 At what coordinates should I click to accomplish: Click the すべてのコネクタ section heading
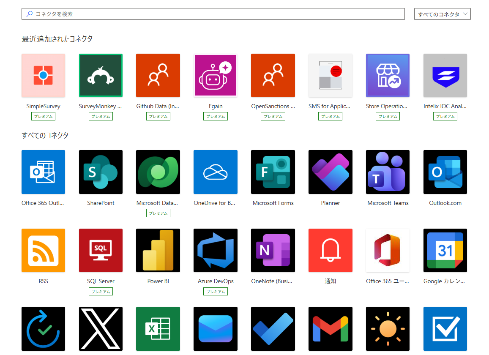point(45,135)
